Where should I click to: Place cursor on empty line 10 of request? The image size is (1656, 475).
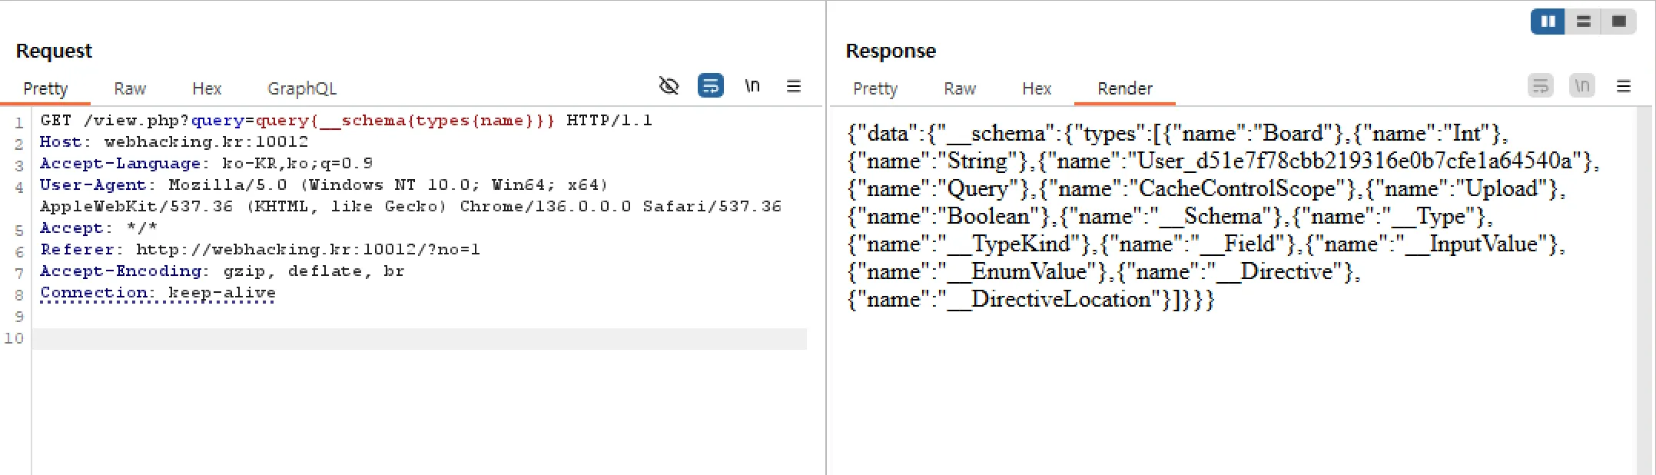[420, 339]
